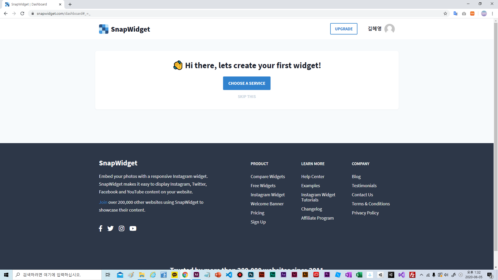Show hidden system tray icons chevron

click(x=421, y=275)
